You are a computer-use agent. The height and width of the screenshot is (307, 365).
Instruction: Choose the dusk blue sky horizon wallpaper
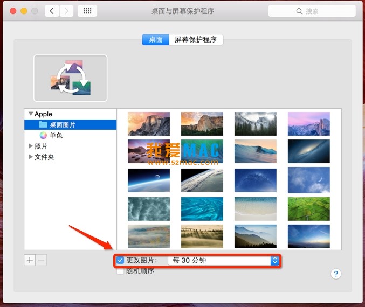pos(309,236)
